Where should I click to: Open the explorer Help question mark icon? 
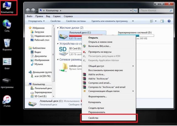[169, 21]
